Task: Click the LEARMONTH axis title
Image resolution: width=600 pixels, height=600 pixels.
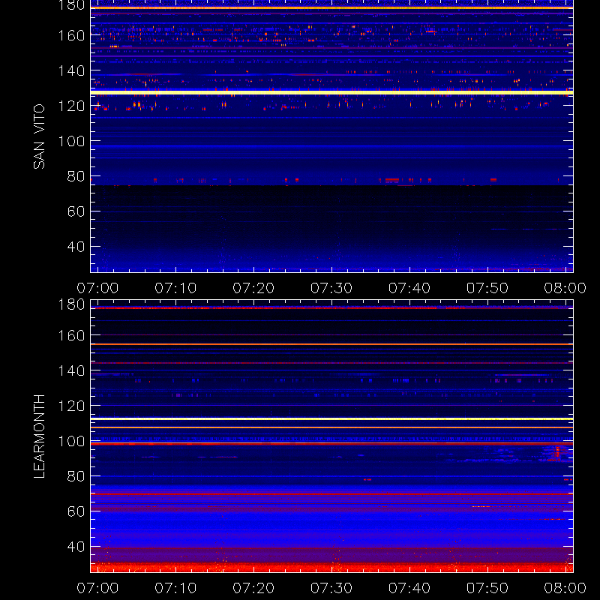Action: [x=39, y=436]
